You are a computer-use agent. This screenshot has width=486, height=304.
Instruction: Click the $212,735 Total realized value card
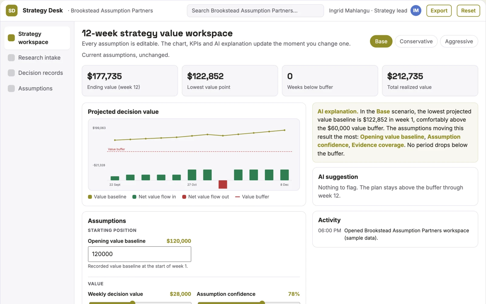[430, 81]
